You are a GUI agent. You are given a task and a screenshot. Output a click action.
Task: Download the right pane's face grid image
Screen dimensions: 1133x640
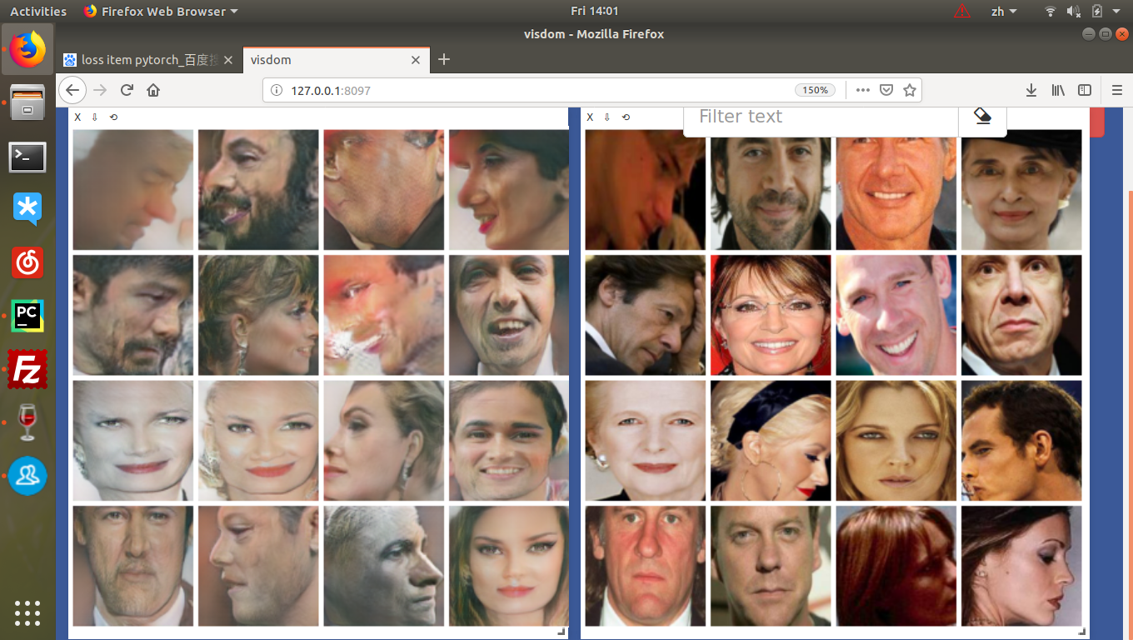[606, 117]
